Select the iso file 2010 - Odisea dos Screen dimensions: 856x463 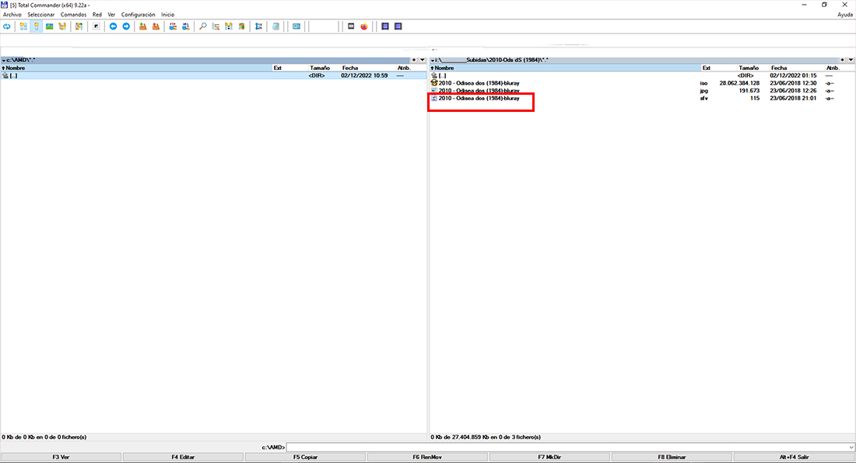tap(642, 83)
